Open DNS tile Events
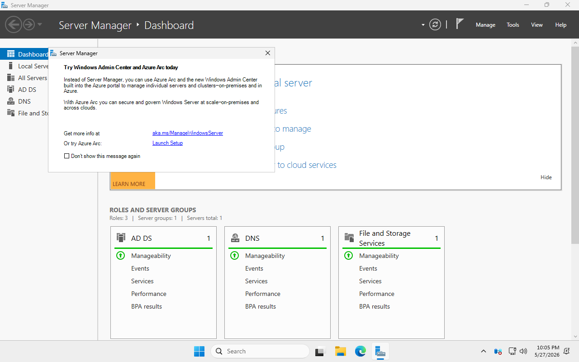Viewport: 579px width, 362px height. coord(254,268)
